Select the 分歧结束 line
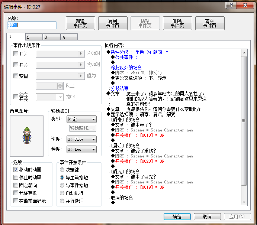The width and height of the screenshot is (257, 225). point(119,88)
